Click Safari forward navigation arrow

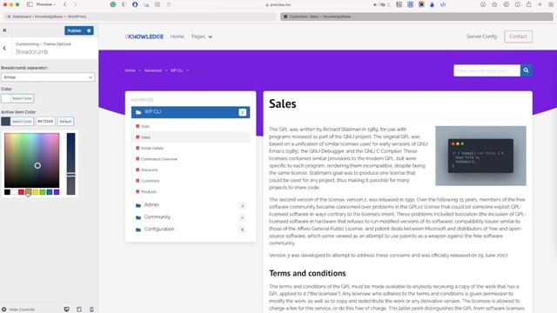[76, 4]
